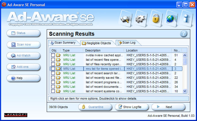This screenshot has height=121, width=197.
Task: Check the box for nvidia nview cached entry
Action: click(53, 55)
